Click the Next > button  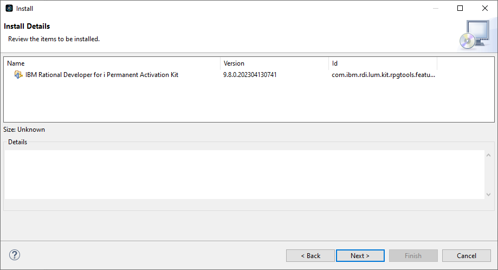coord(360,256)
